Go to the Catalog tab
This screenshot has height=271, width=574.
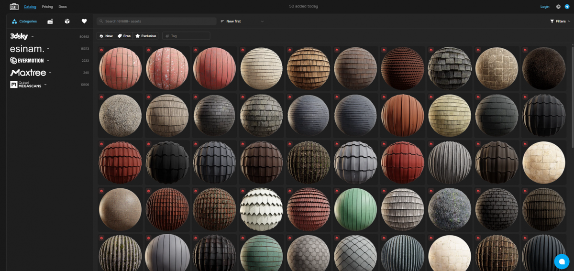pos(30,7)
